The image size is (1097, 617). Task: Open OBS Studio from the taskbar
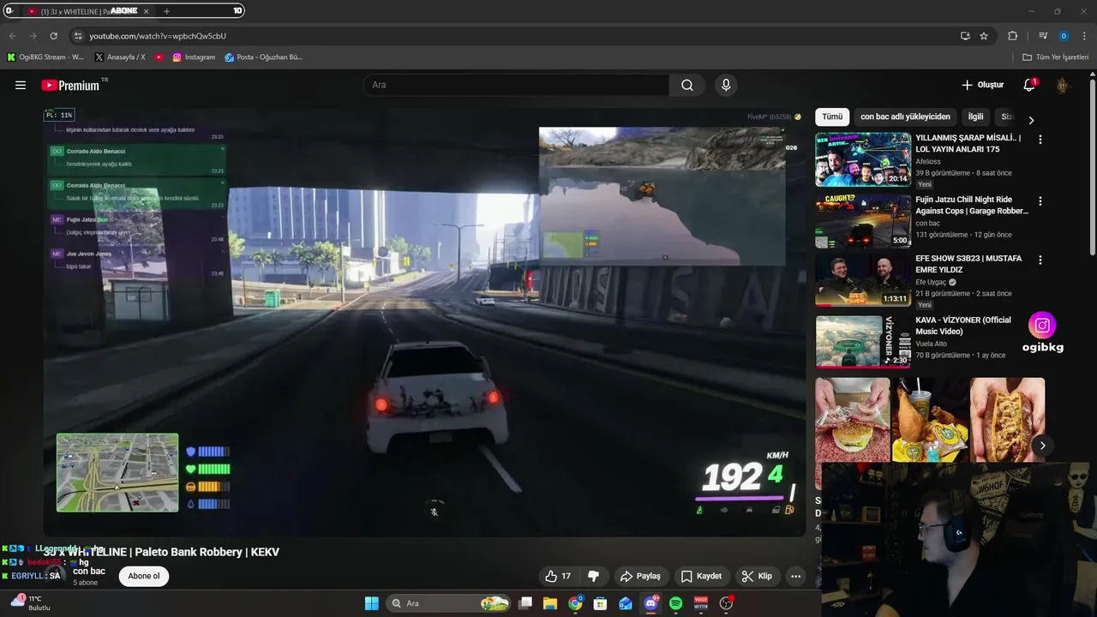pos(726,603)
